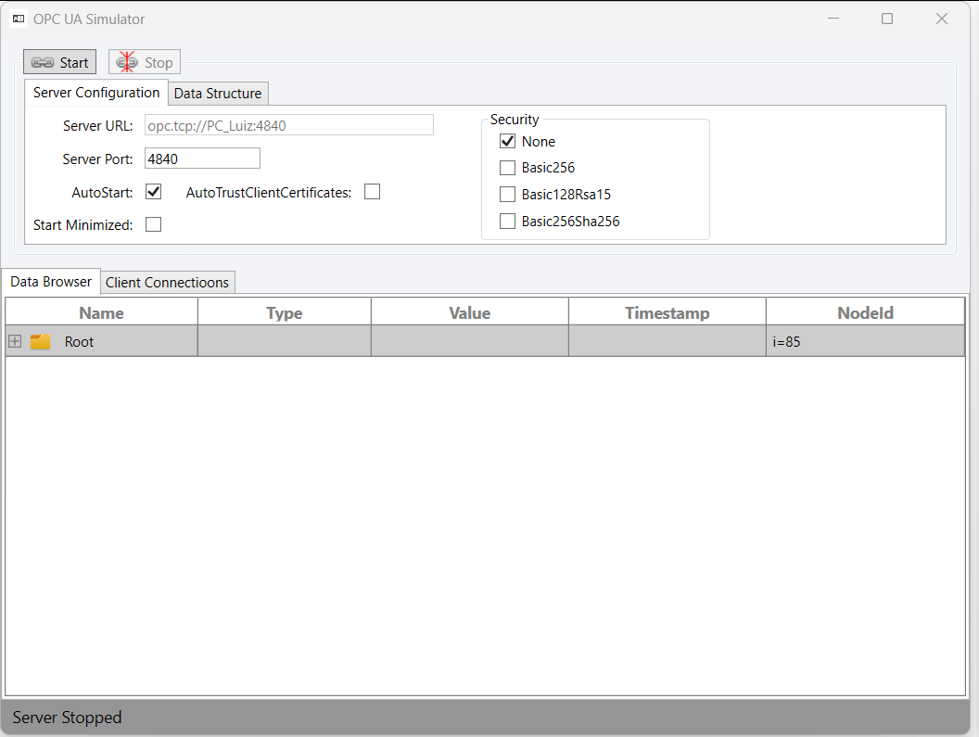The image size is (979, 737).
Task: Click the Root folder icon
Action: click(40, 341)
